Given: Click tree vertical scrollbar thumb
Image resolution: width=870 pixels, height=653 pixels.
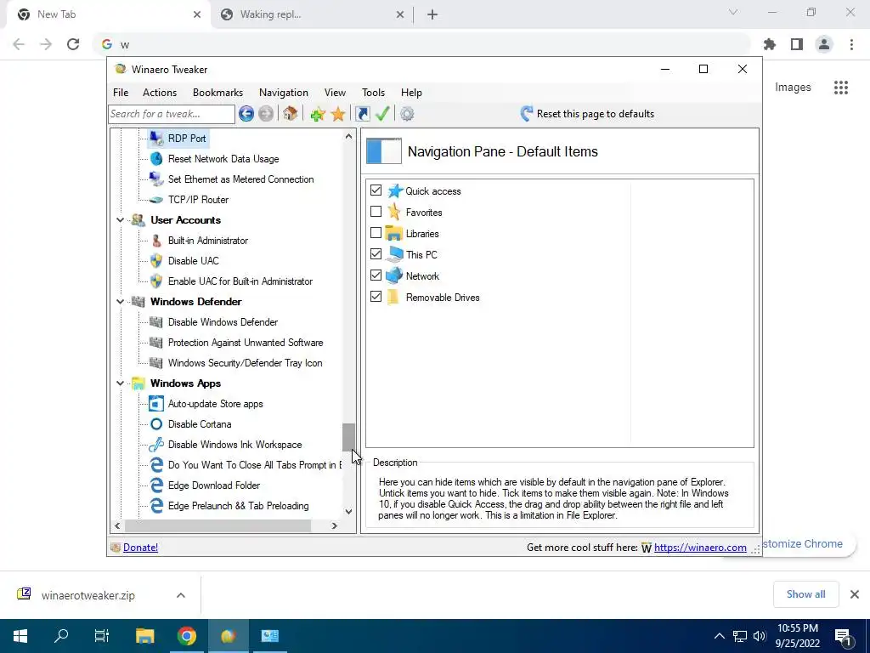Looking at the screenshot, I should (x=347, y=438).
